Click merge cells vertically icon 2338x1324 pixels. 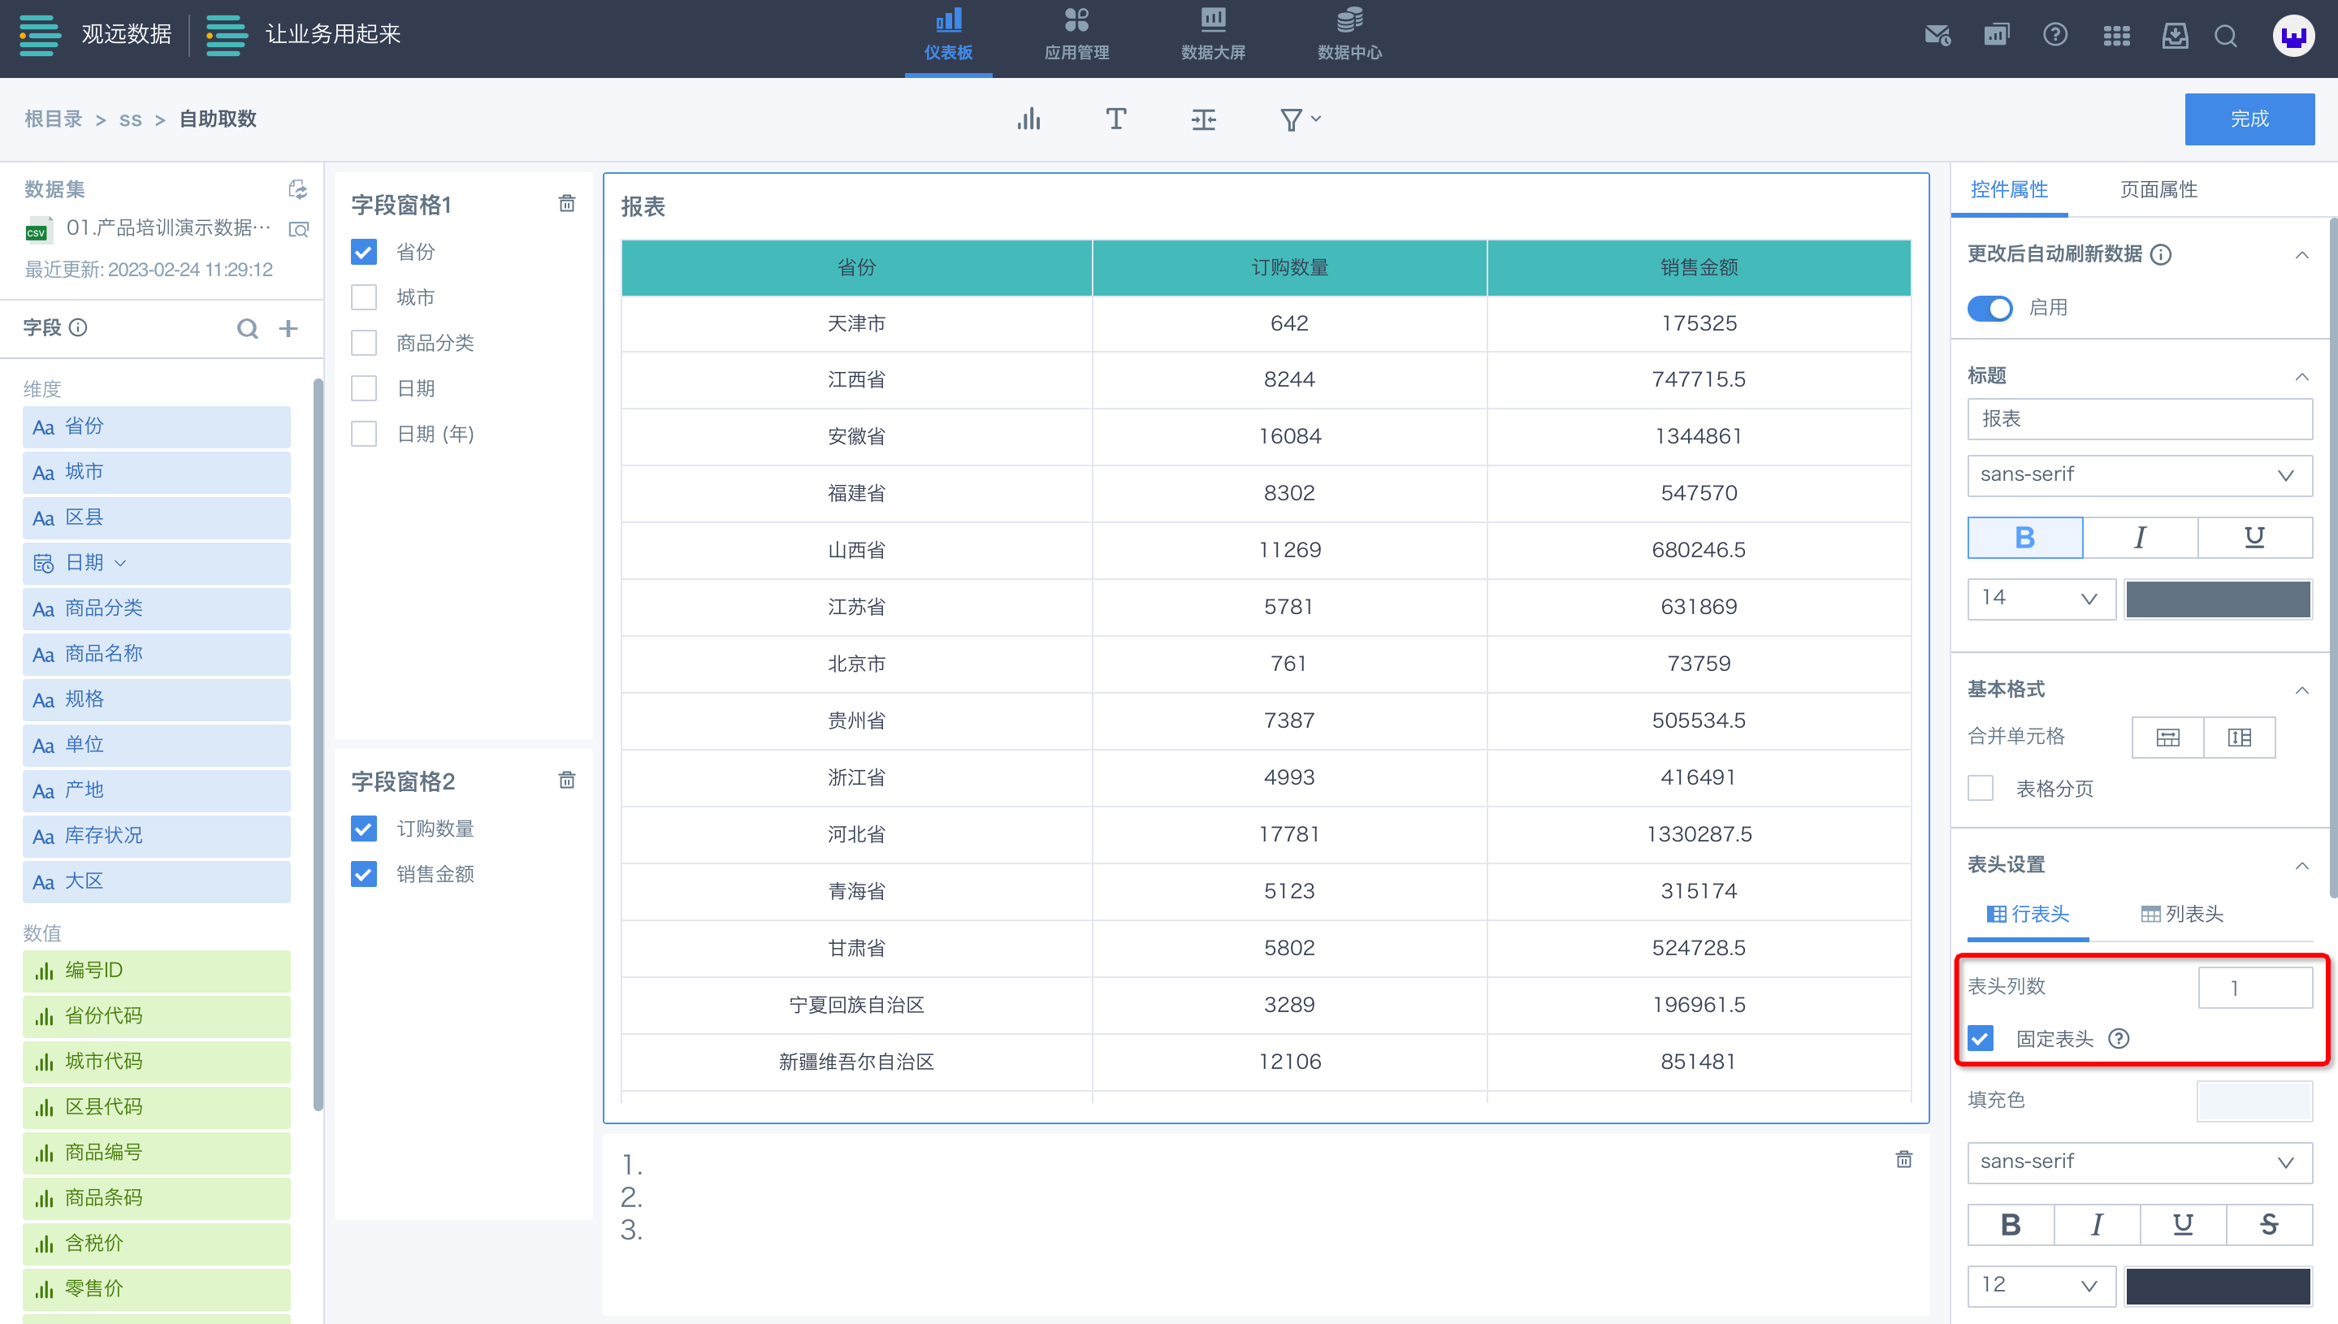2239,738
